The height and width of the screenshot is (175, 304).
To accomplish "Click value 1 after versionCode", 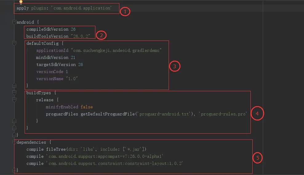I will [67, 72].
